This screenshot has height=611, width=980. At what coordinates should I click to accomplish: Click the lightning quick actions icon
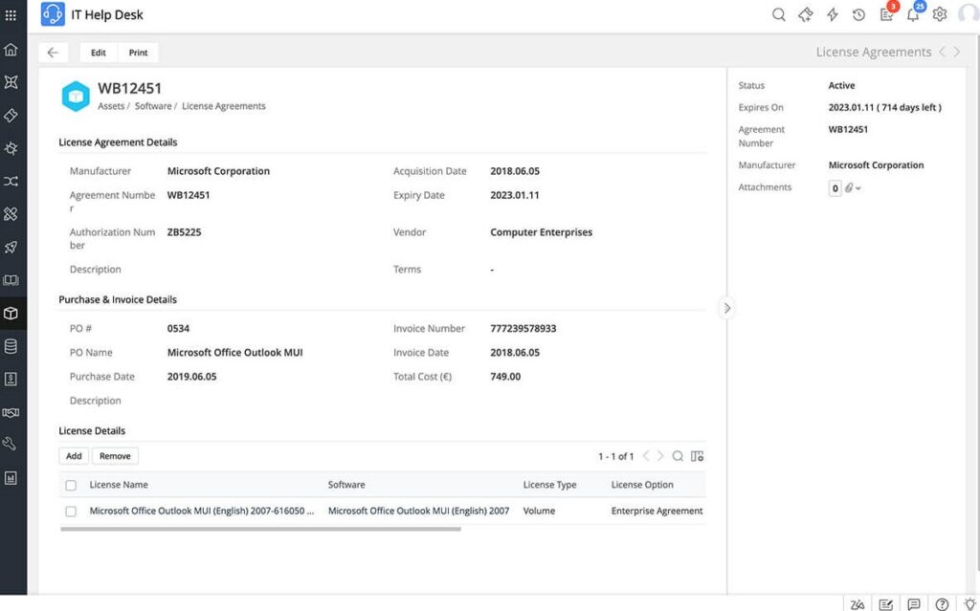[x=833, y=14]
